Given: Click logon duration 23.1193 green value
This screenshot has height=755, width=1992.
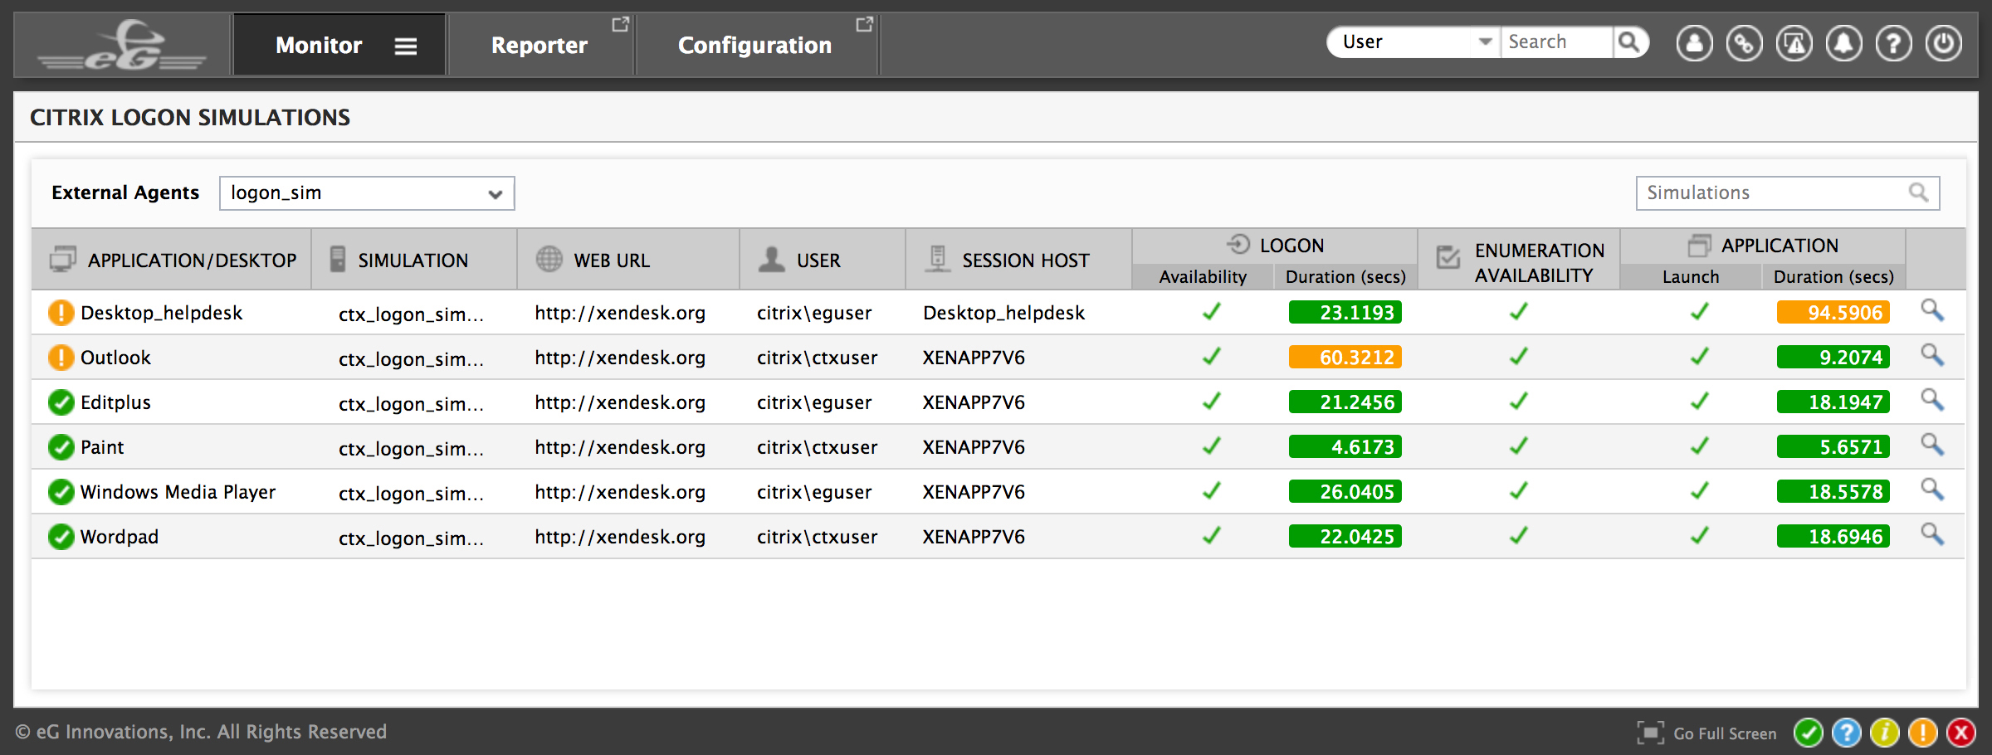Looking at the screenshot, I should click(x=1345, y=313).
